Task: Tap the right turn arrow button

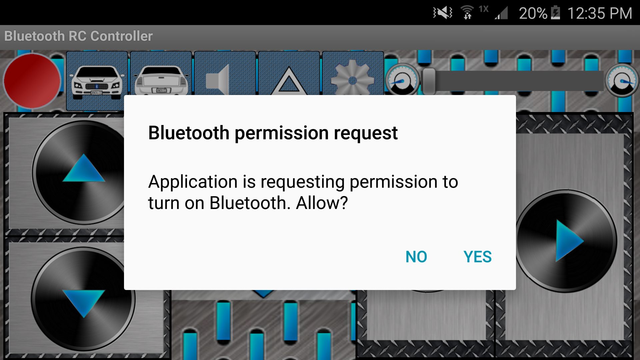Action: coord(567,241)
